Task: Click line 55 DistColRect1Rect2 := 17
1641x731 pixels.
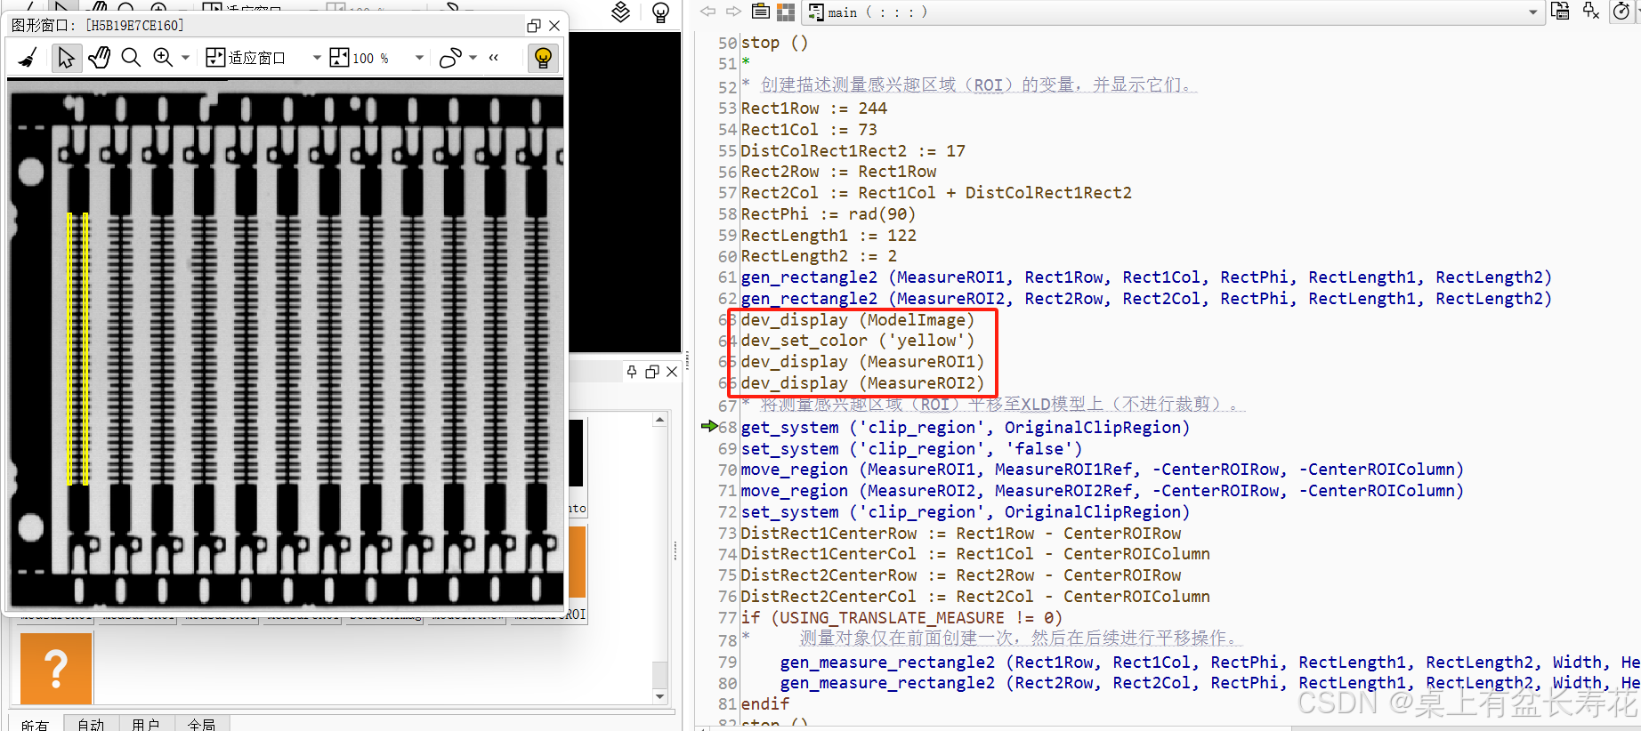Action: [853, 151]
